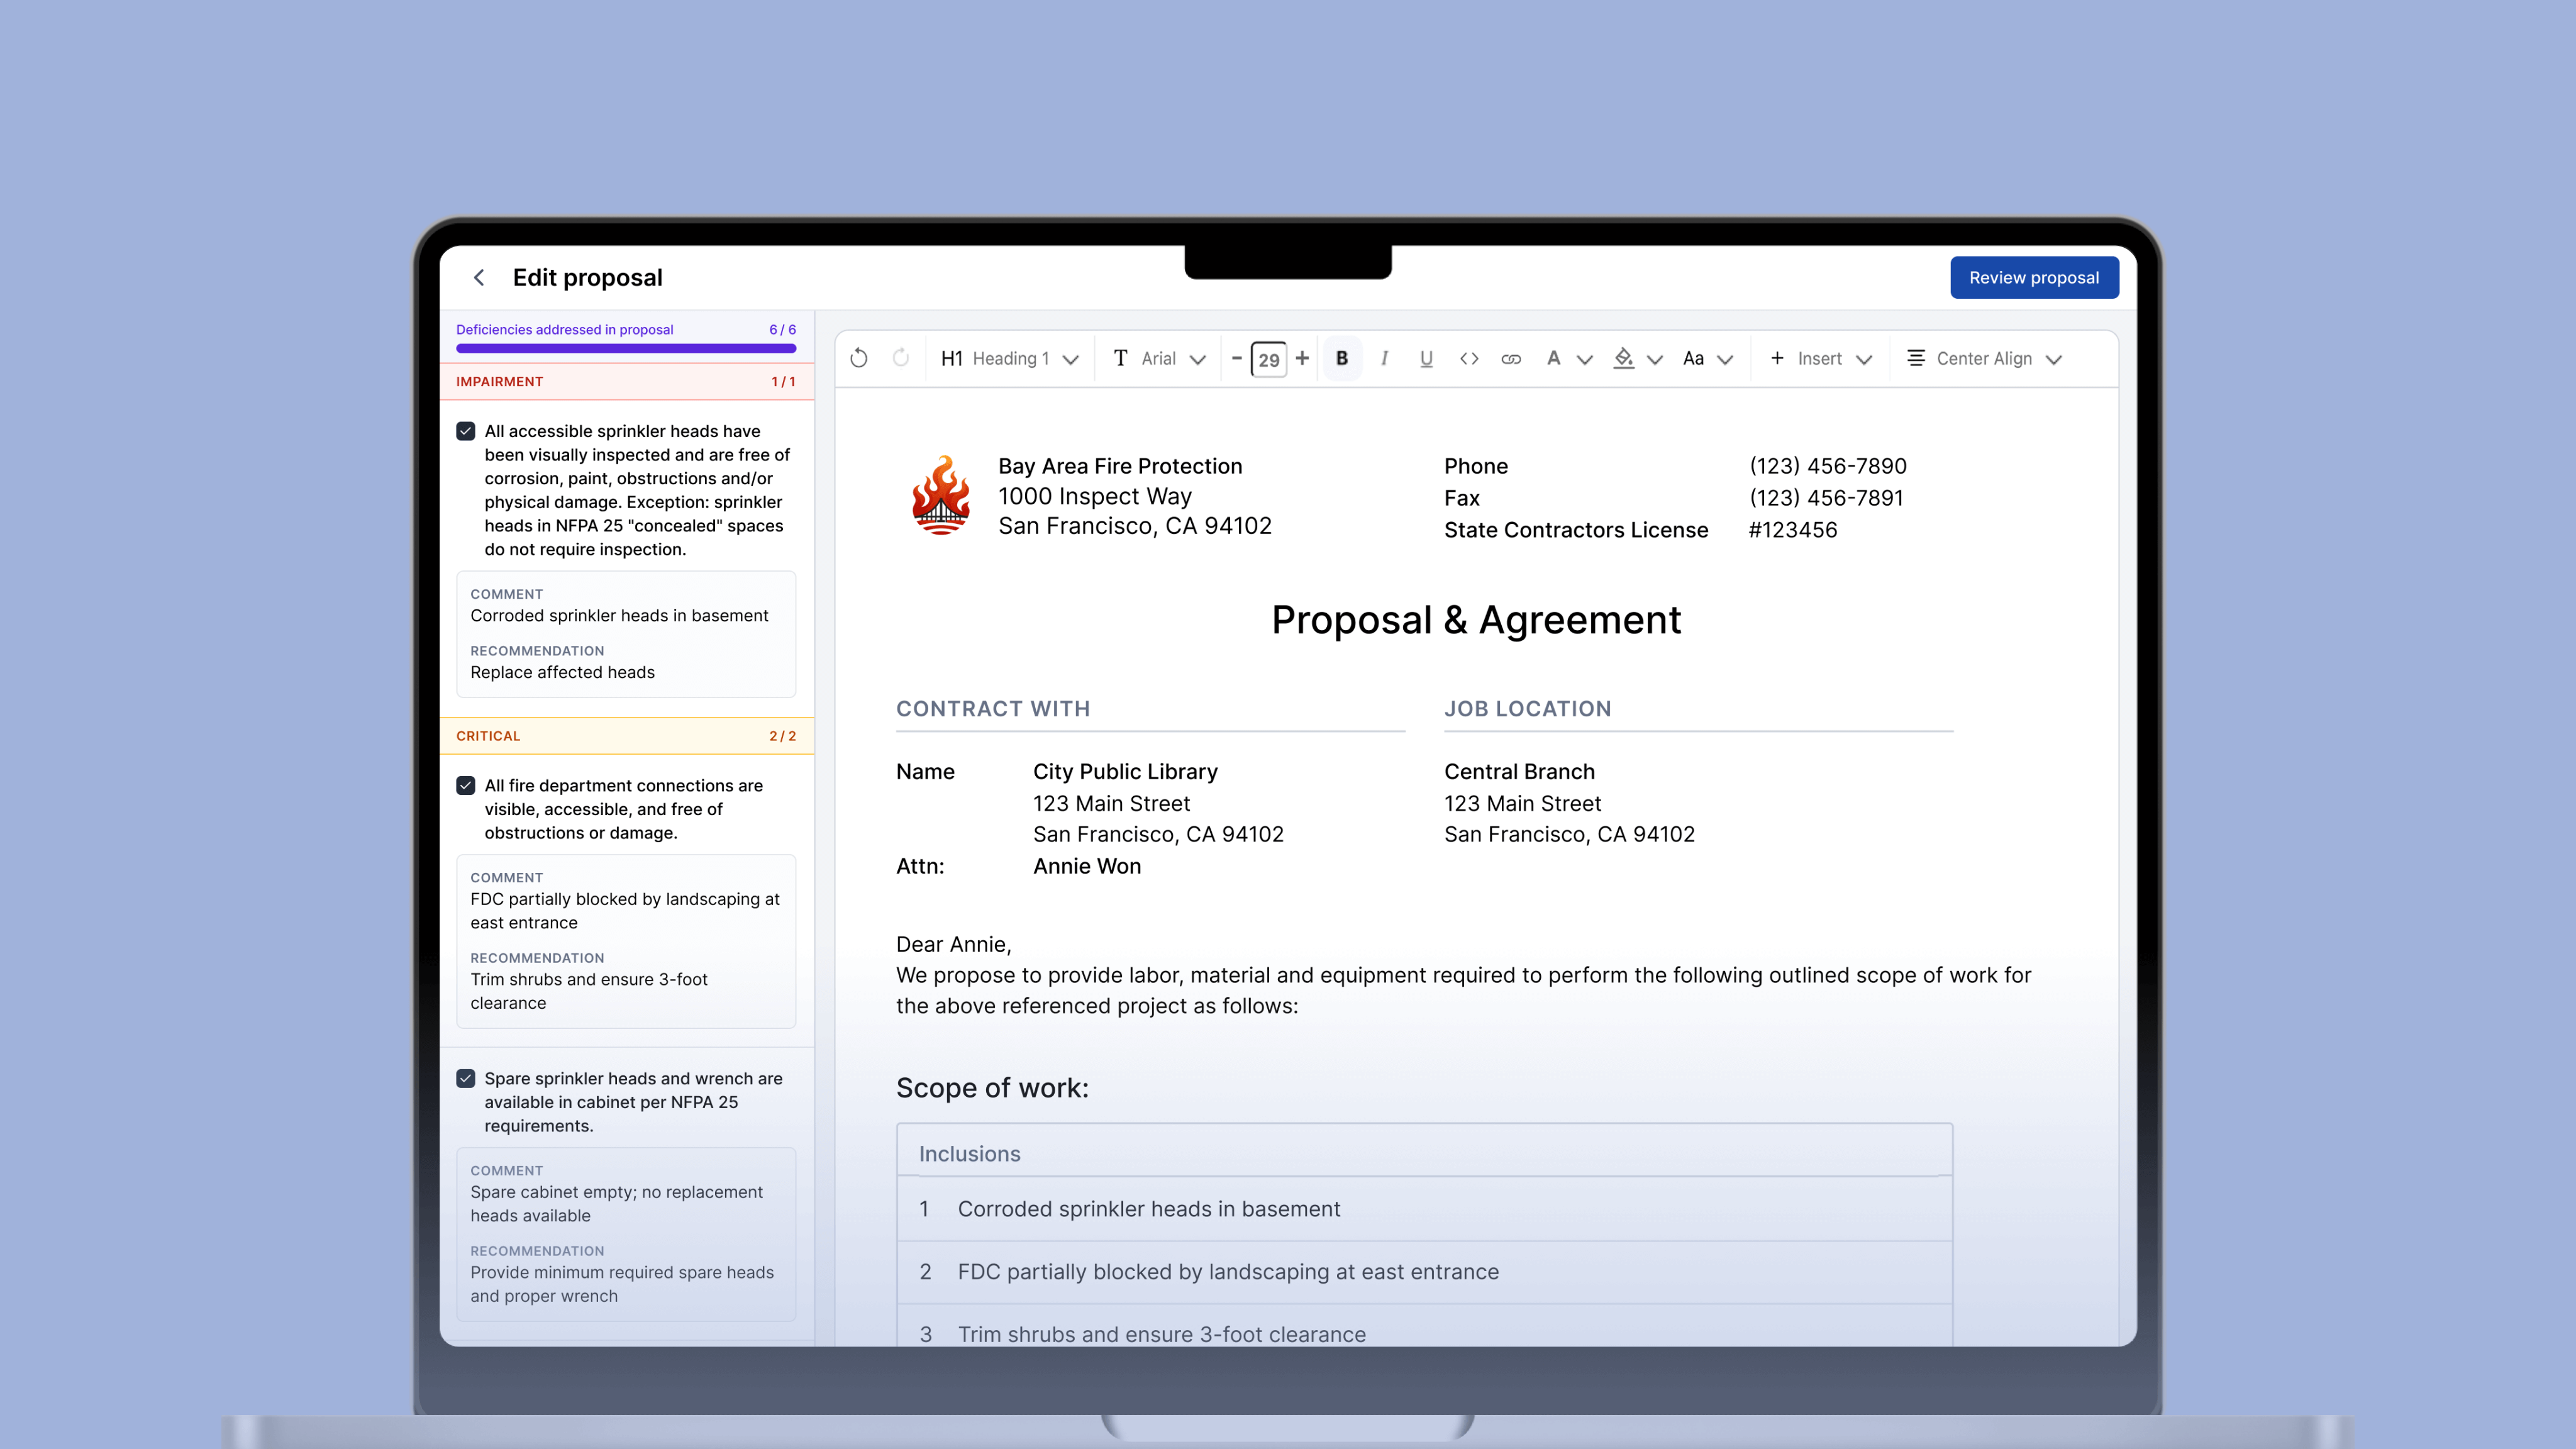Click the font size field showing 29
Viewport: 2576px width, 1449px height.
pos(1269,359)
